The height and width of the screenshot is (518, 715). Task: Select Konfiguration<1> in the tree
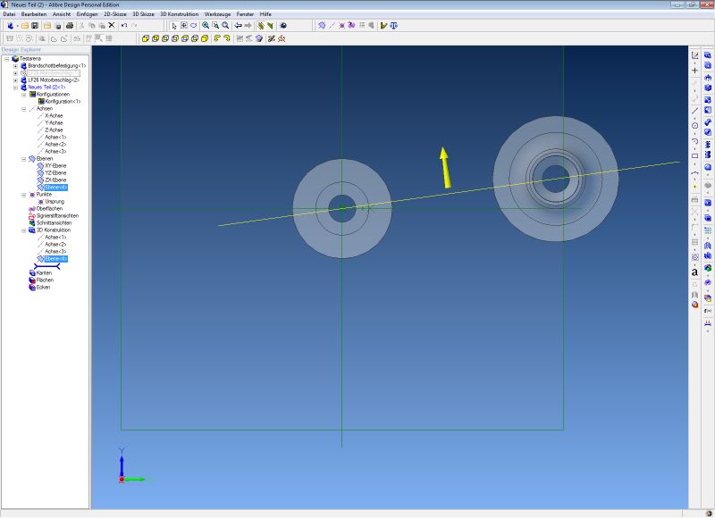pos(63,102)
